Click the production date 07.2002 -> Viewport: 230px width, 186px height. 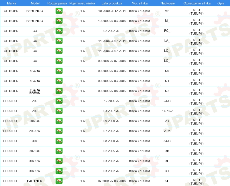tap(111, 131)
